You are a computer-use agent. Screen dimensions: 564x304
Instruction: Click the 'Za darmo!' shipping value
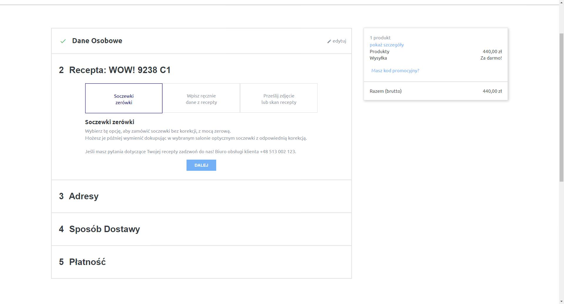(491, 58)
